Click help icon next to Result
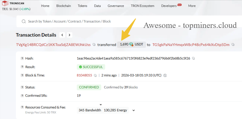242x119 pixels. (22, 67)
